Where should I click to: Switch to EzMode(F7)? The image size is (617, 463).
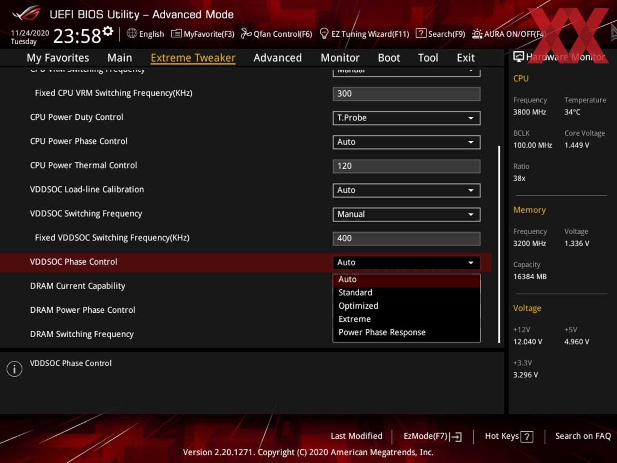[x=432, y=436]
